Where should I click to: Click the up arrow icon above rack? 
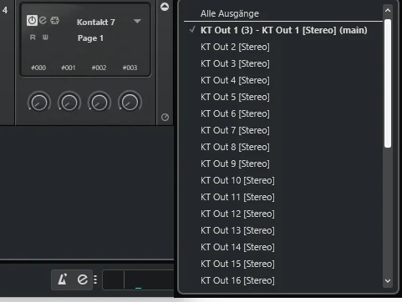point(165,7)
